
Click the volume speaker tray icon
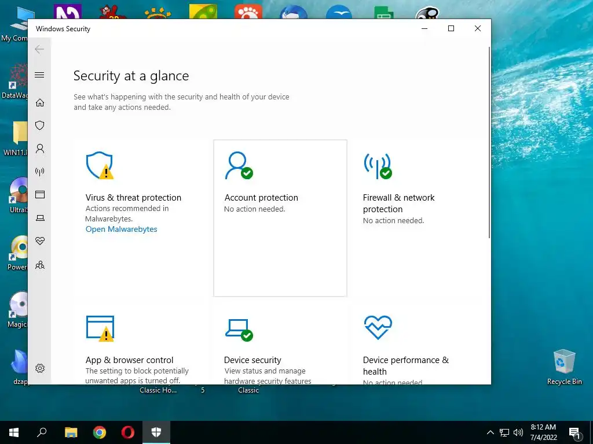(x=518, y=432)
